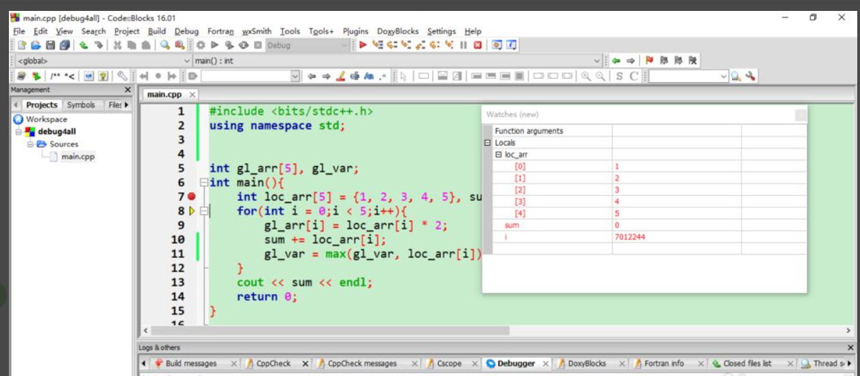This screenshot has height=376, width=860.
Task: Click the green Jump back arrow icon
Action: click(616, 61)
